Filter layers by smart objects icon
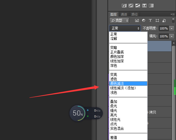 [164, 20]
